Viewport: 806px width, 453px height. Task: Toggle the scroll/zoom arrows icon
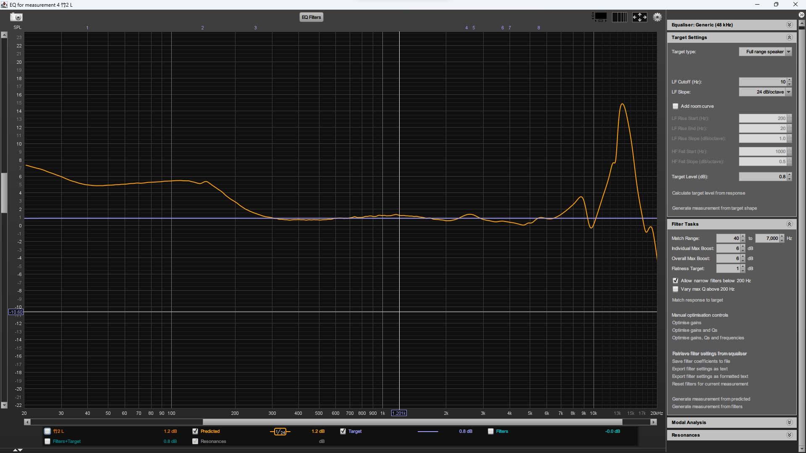[639, 17]
